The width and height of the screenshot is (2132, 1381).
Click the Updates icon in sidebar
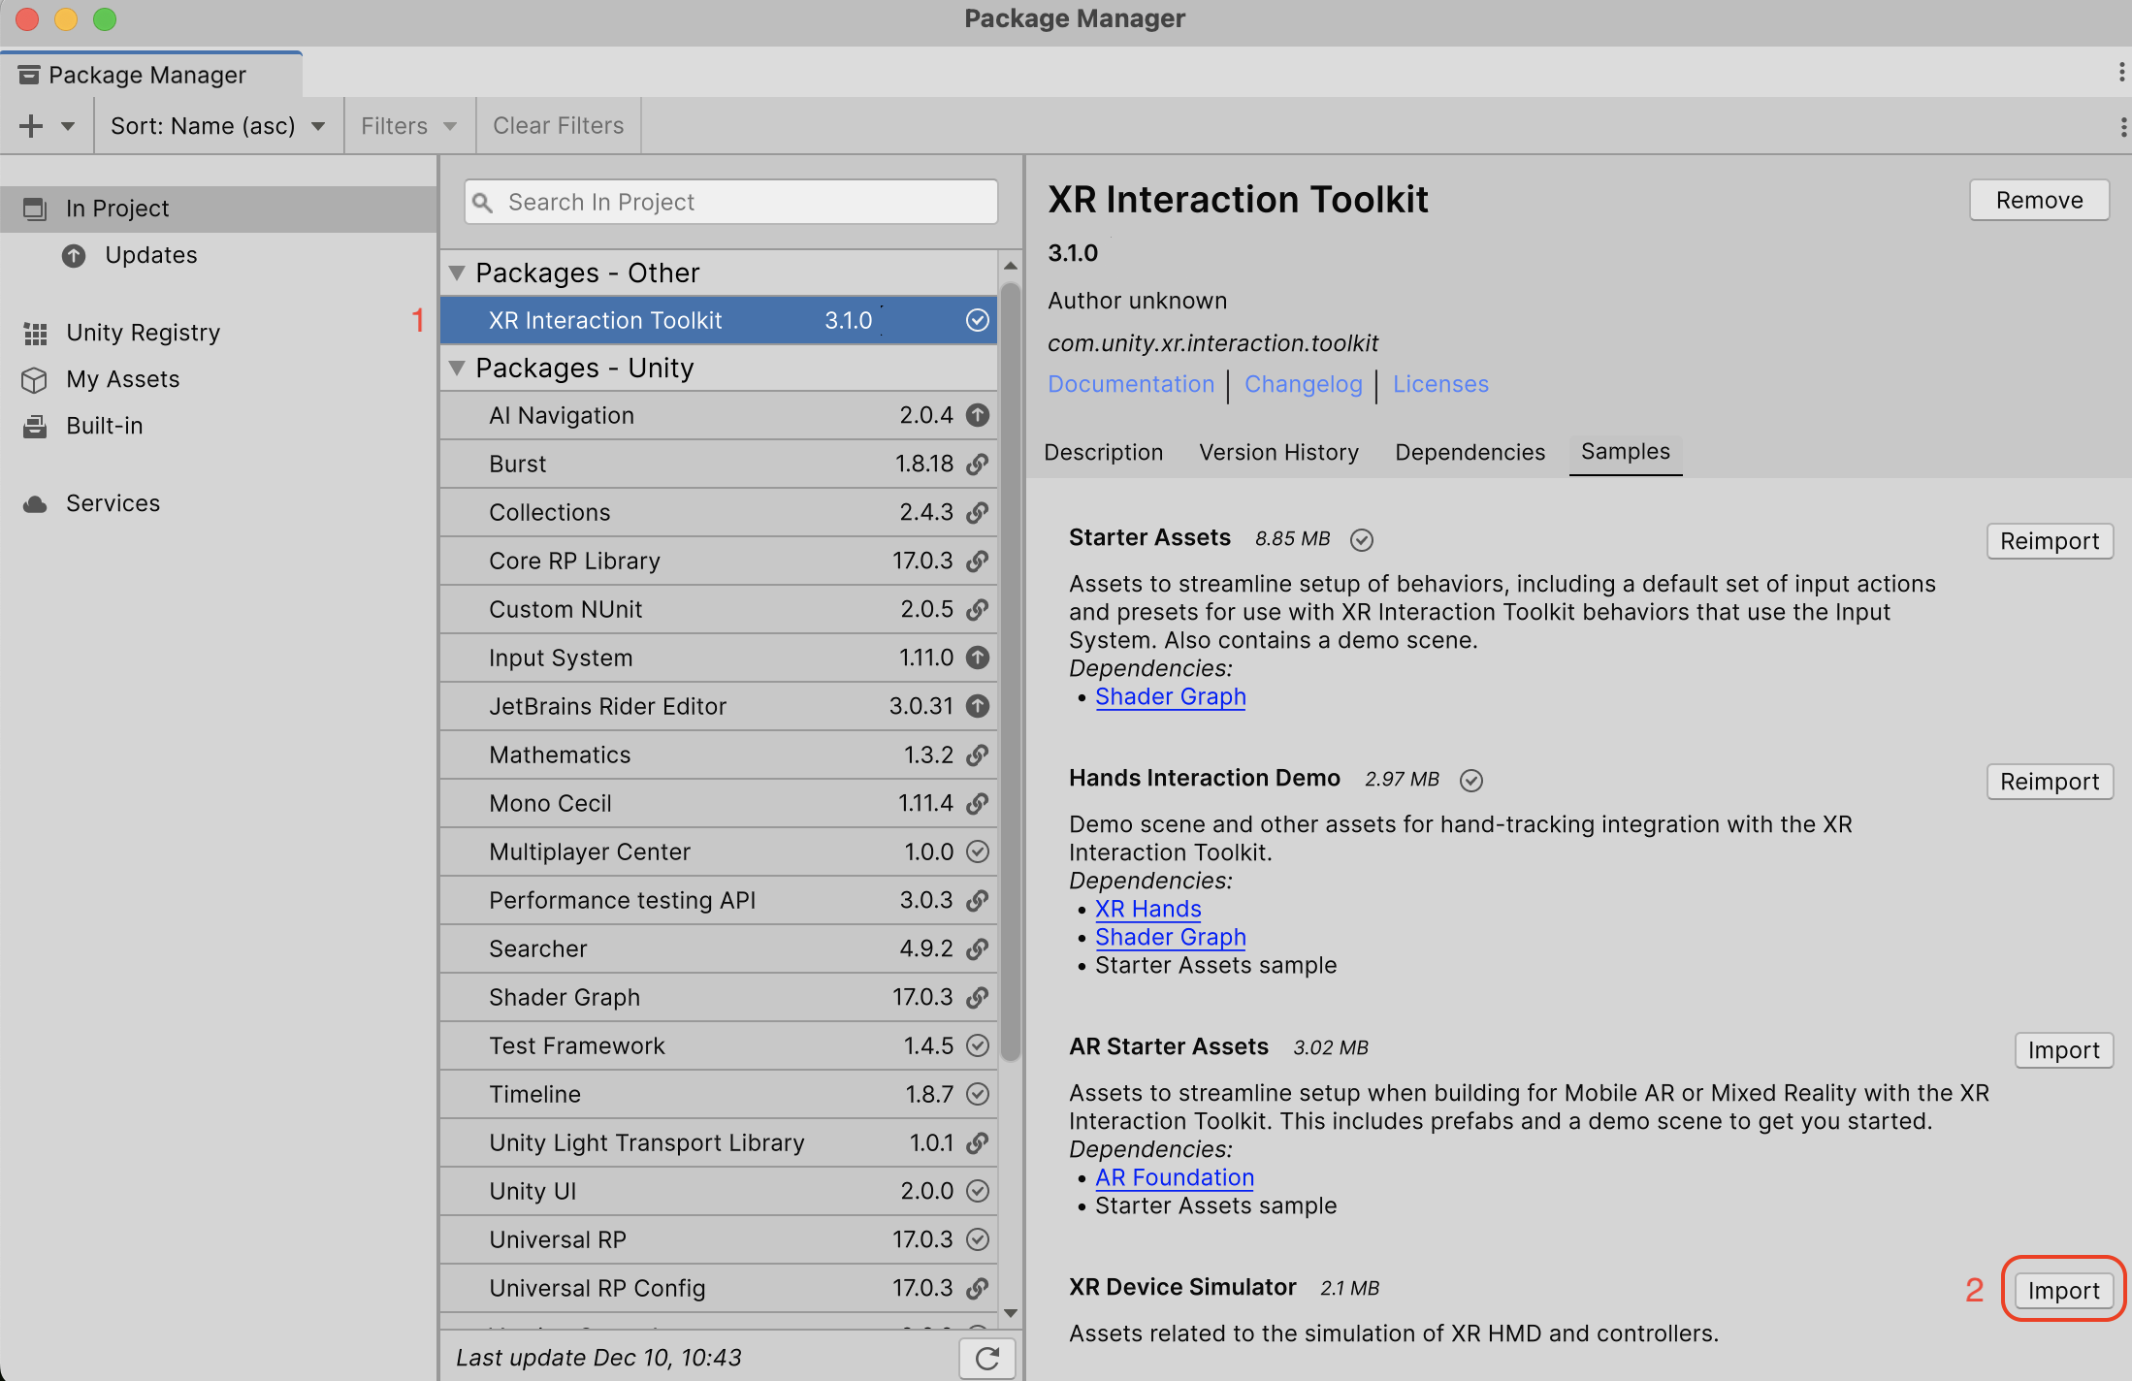(x=74, y=255)
